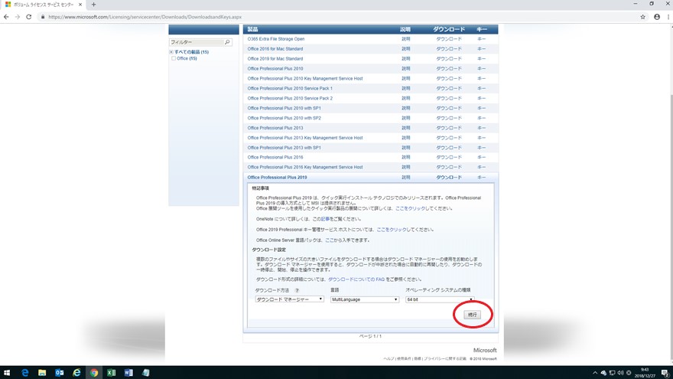Image resolution: width=673 pixels, height=379 pixels.
Task: Show hidden system tray icons
Action: tap(595, 373)
